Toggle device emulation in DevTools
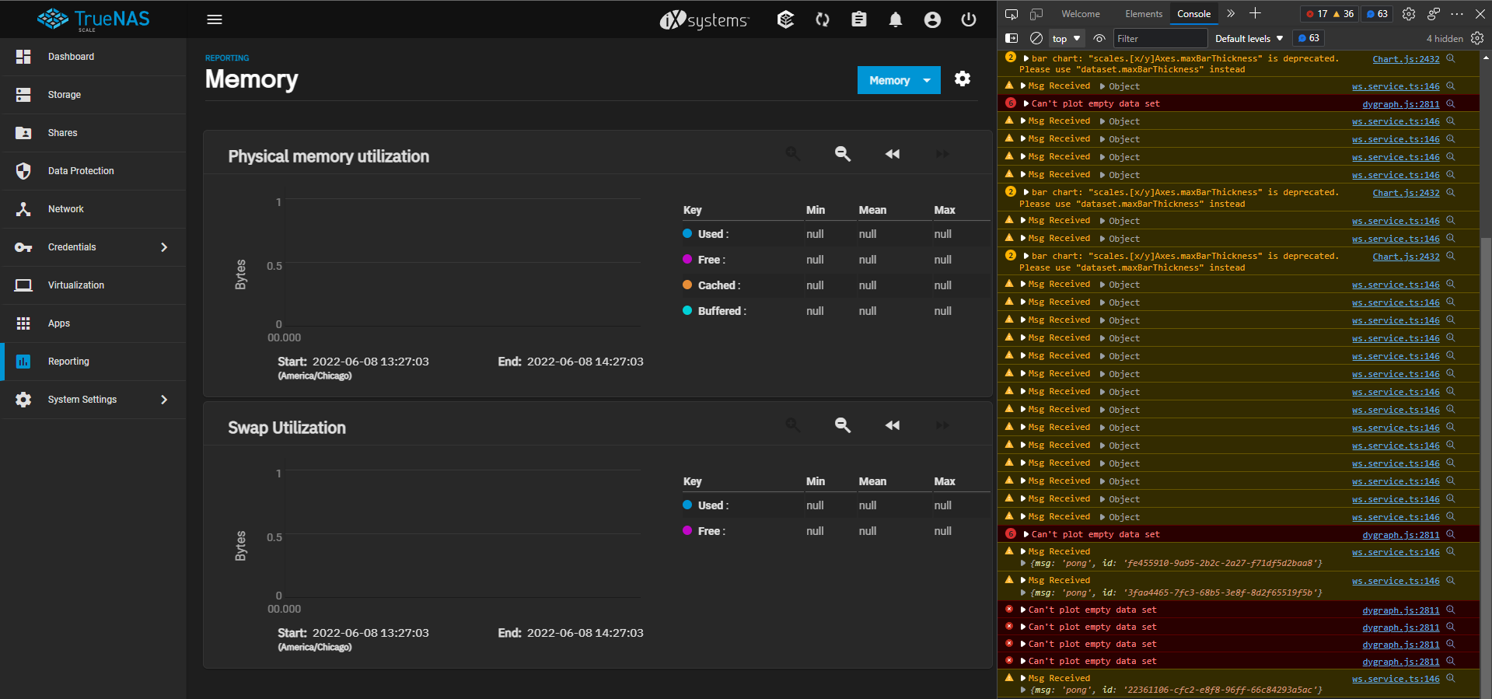Image resolution: width=1492 pixels, height=699 pixels. pyautogui.click(x=1036, y=14)
